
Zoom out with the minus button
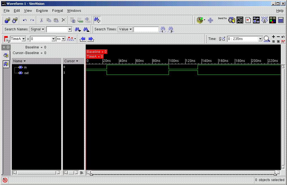pyautogui.click(x=278, y=37)
